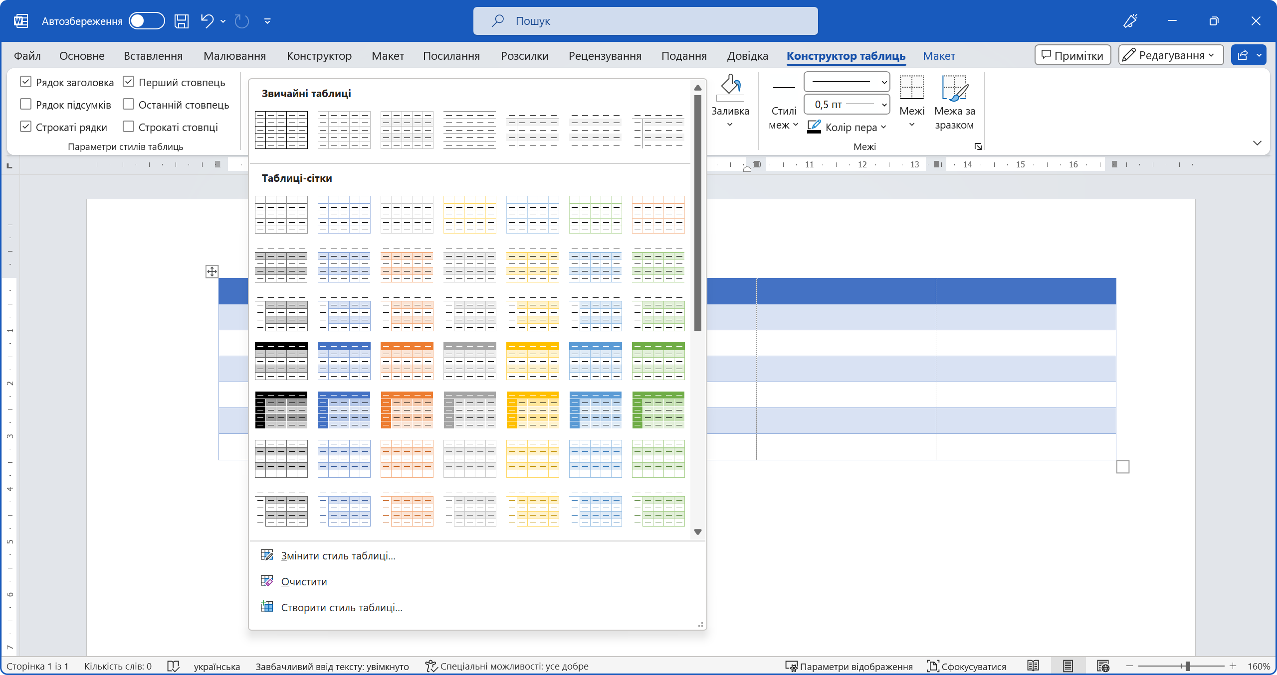Viewport: 1277px width, 675px height.
Task: Open the Вставлення ribbon tab
Action: (153, 56)
